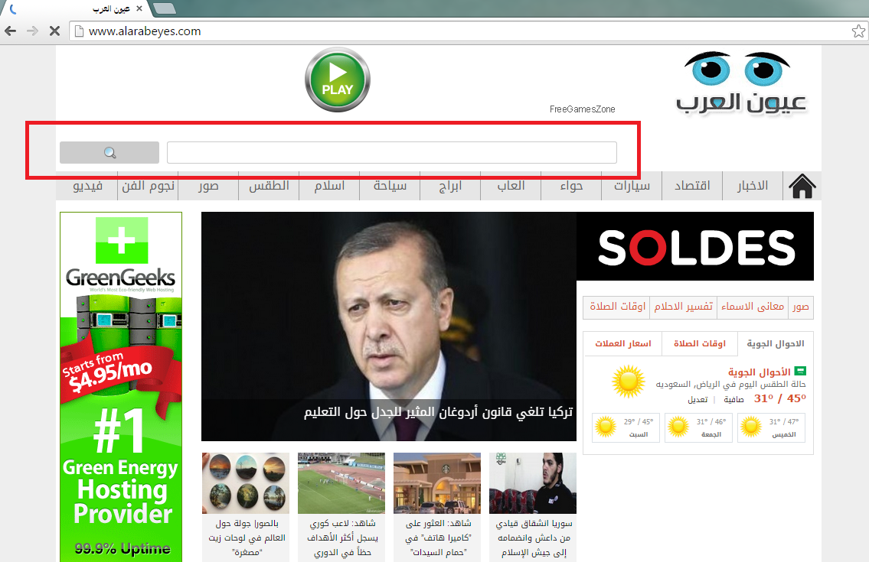The image size is (869, 562).
Task: Switch to اسعار العملات currency tab
Action: (x=622, y=344)
